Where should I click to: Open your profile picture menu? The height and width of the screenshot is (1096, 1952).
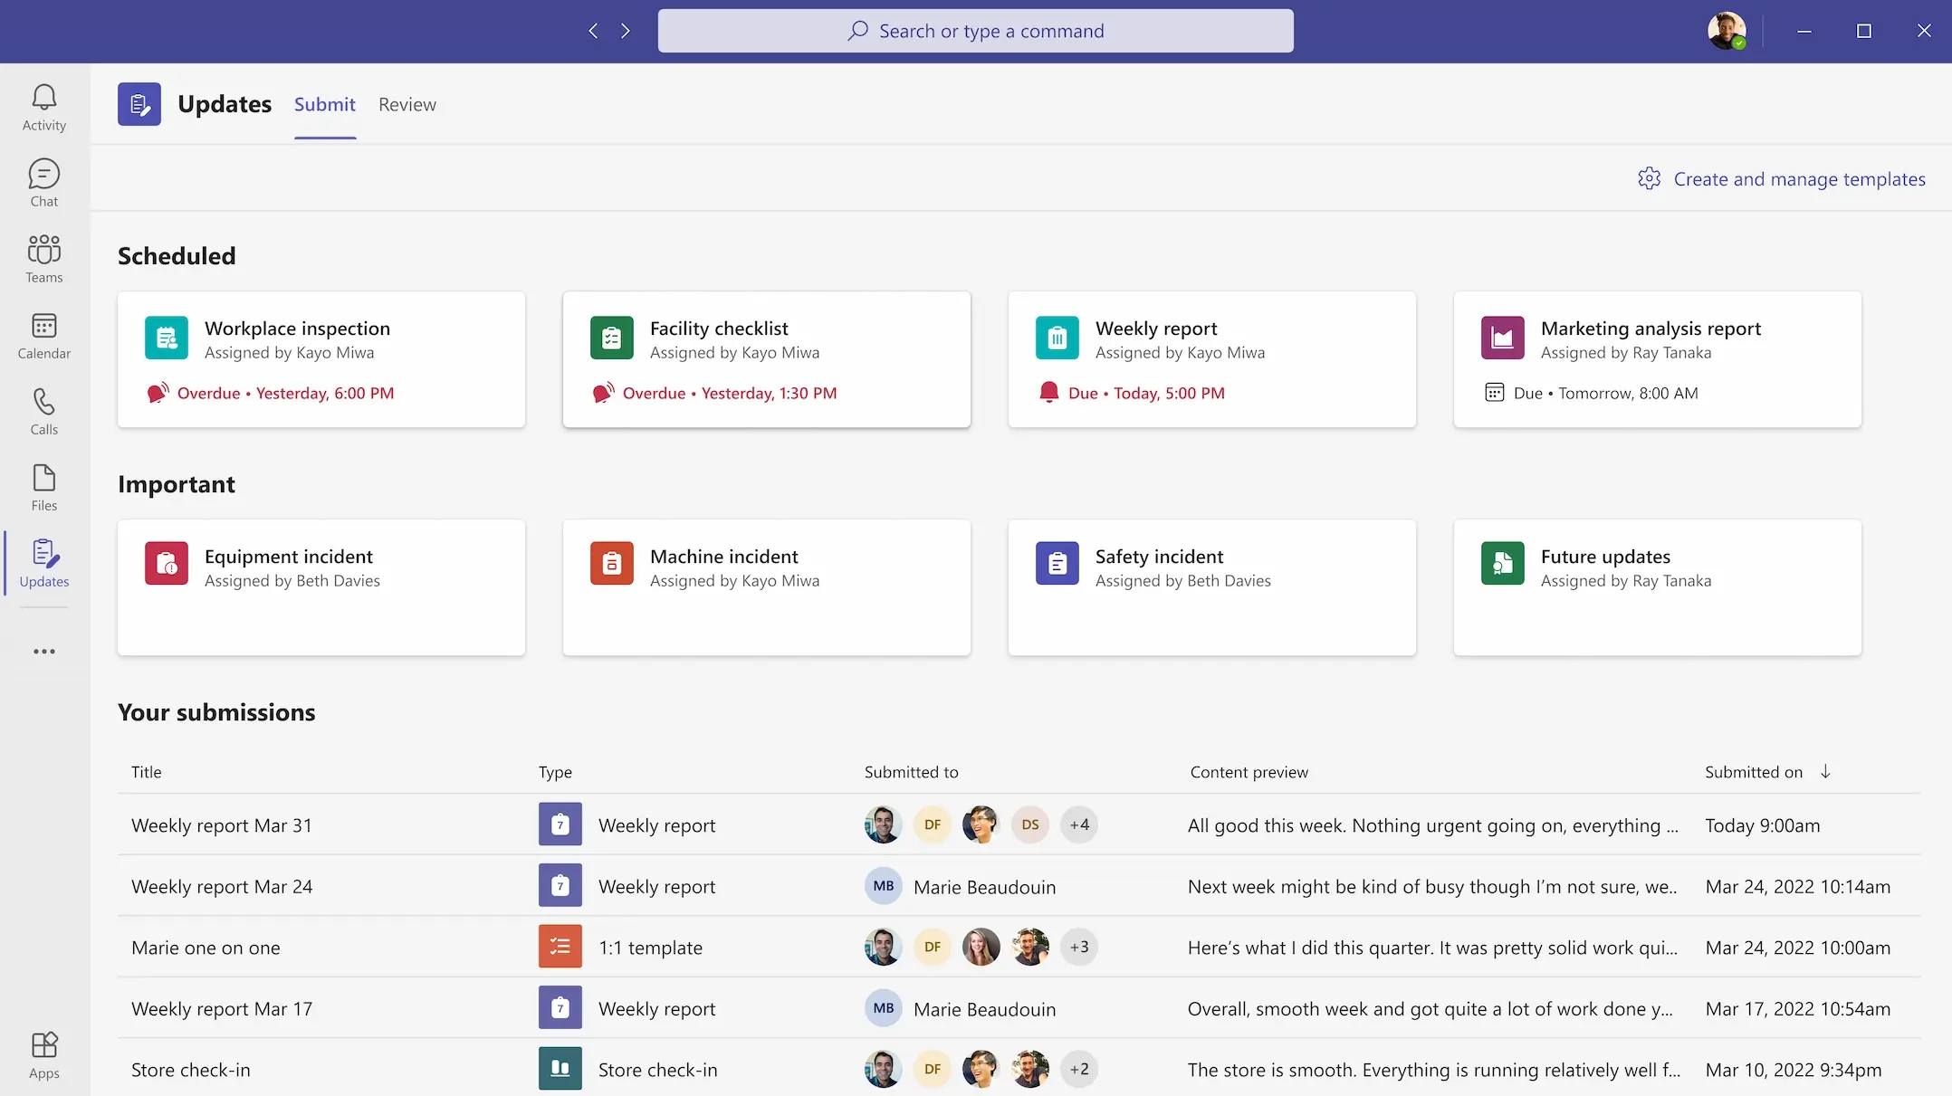1726,30
